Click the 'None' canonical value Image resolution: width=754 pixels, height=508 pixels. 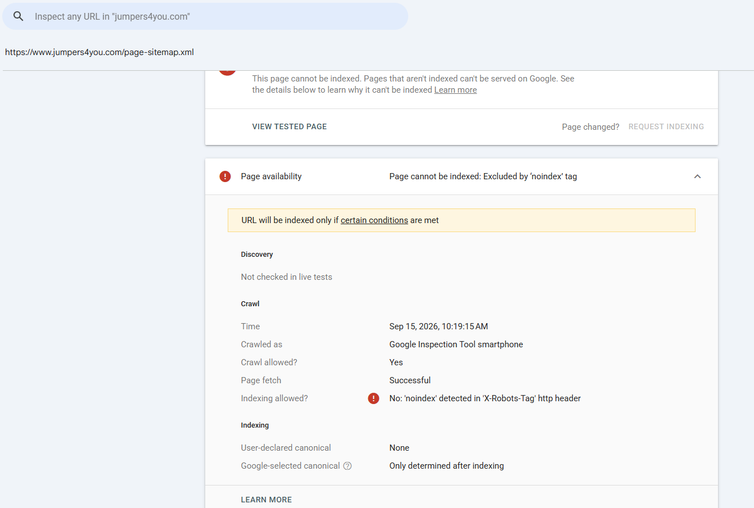[399, 448]
